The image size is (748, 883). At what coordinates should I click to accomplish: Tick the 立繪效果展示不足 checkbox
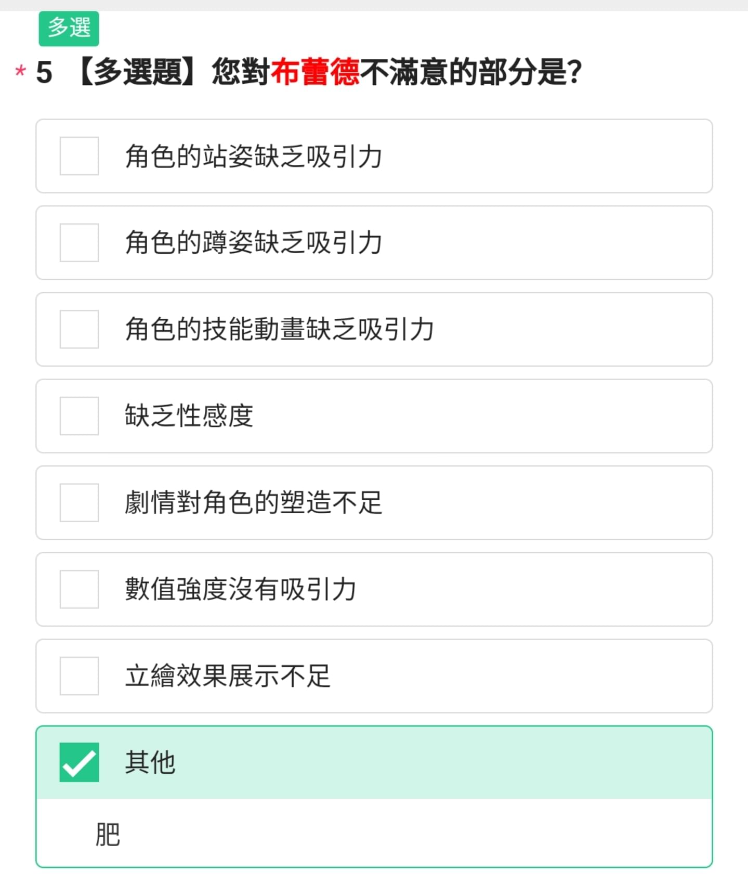click(79, 676)
